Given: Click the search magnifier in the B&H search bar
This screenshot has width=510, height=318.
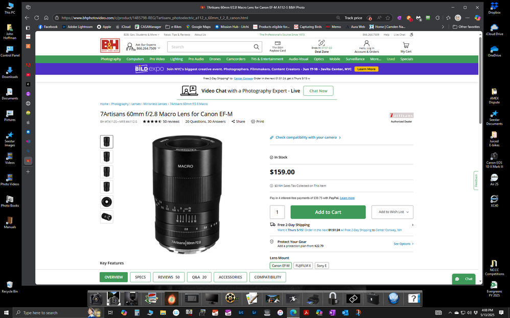Looking at the screenshot, I should pyautogui.click(x=257, y=46).
